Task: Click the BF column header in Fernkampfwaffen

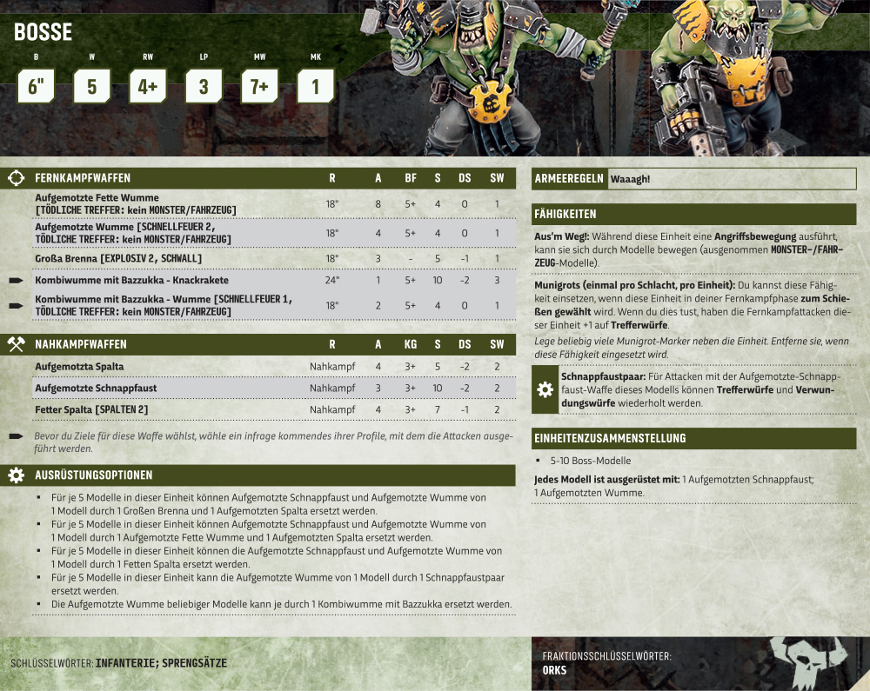Action: click(x=411, y=178)
